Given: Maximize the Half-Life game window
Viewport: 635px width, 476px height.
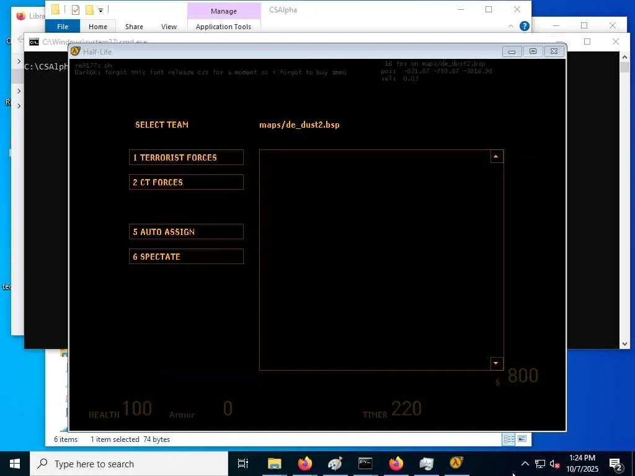Looking at the screenshot, I should pos(533,51).
